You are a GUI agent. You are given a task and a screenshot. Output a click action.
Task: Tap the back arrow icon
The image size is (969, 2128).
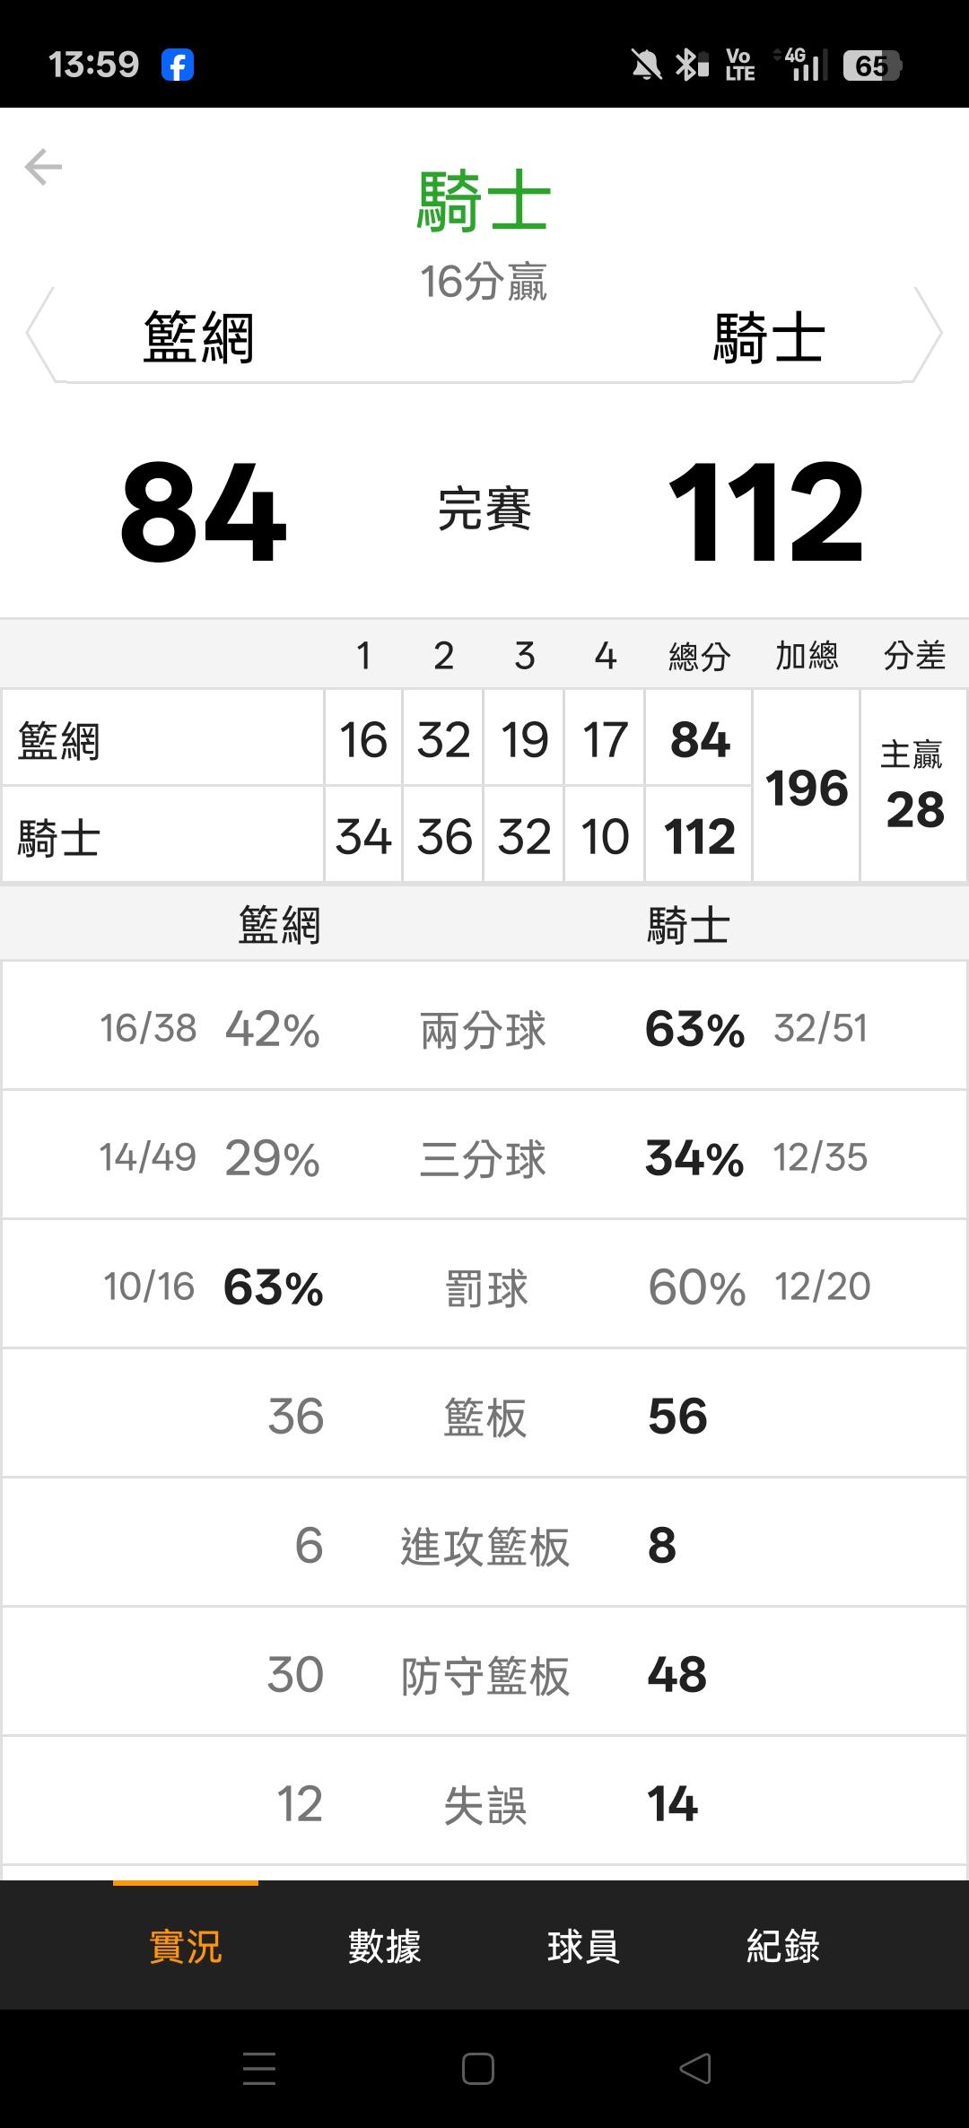pos(43,167)
